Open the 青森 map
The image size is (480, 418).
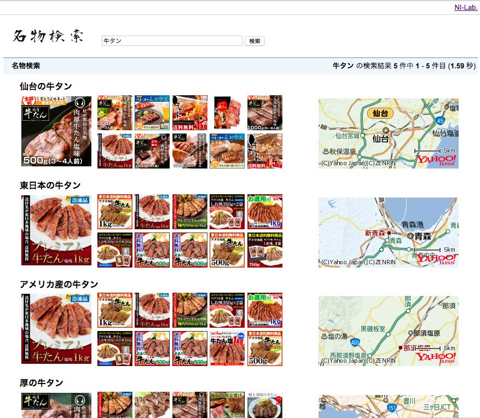tap(389, 233)
